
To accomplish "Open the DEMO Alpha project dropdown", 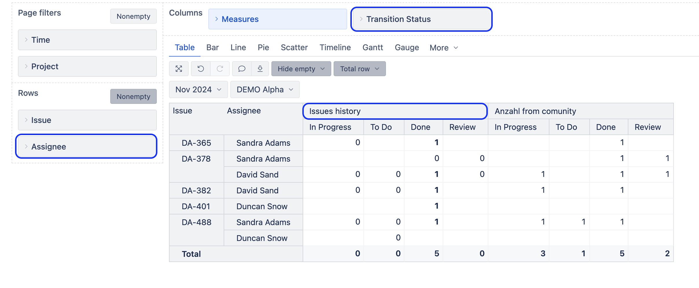I will click(x=264, y=90).
